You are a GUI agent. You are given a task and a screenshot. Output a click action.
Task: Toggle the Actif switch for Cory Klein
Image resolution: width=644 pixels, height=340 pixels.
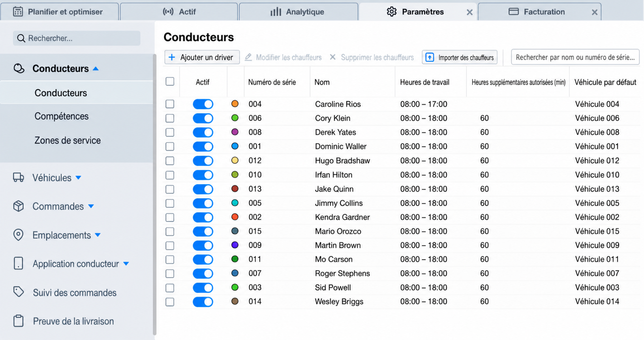[203, 118]
